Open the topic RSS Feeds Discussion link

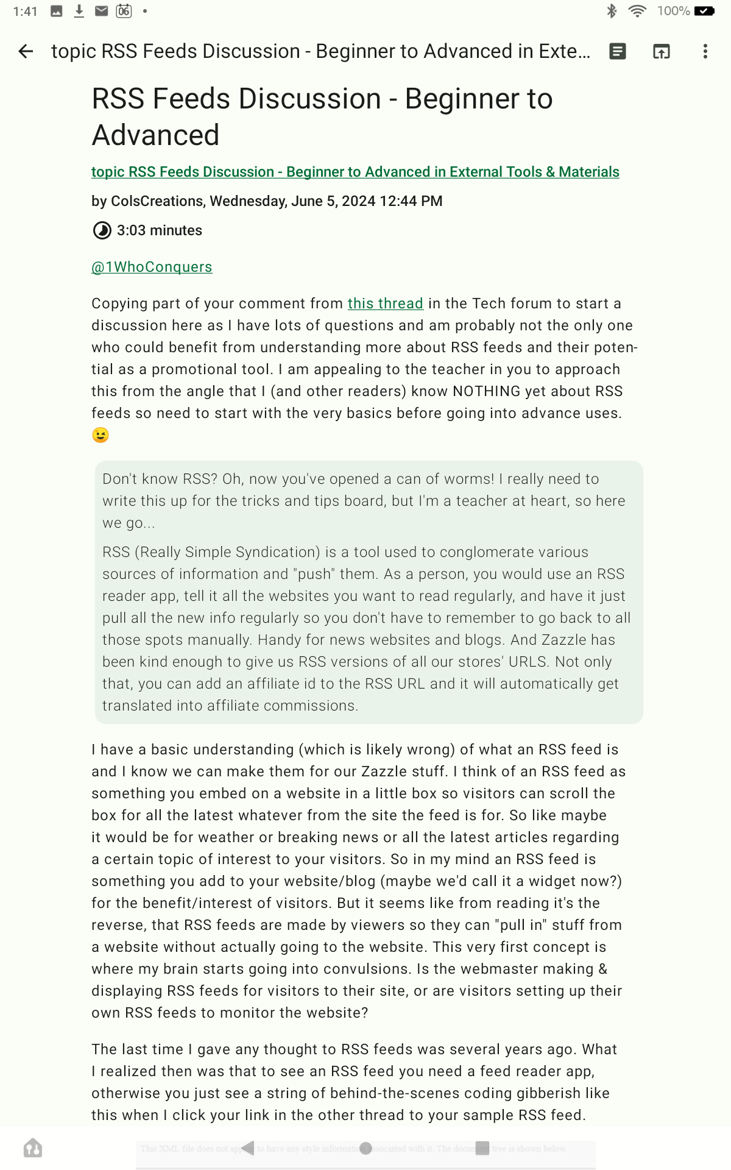pyautogui.click(x=355, y=172)
